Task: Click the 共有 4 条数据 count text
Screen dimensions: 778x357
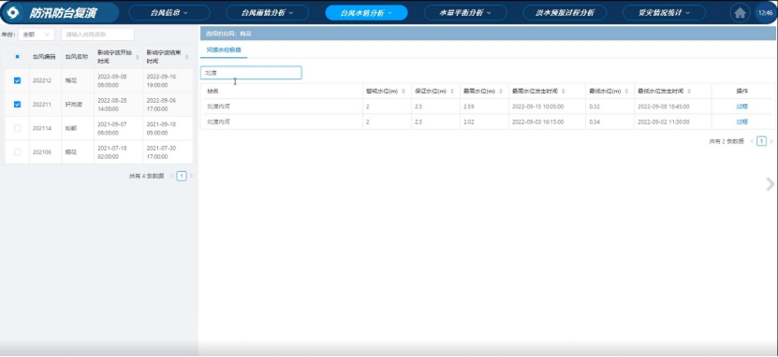Action: coord(146,176)
